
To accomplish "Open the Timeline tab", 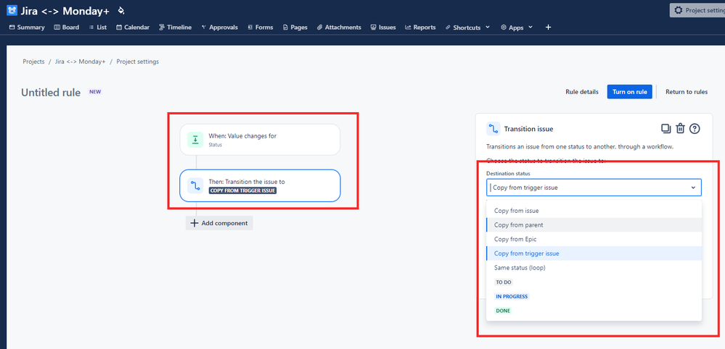I will tap(175, 28).
